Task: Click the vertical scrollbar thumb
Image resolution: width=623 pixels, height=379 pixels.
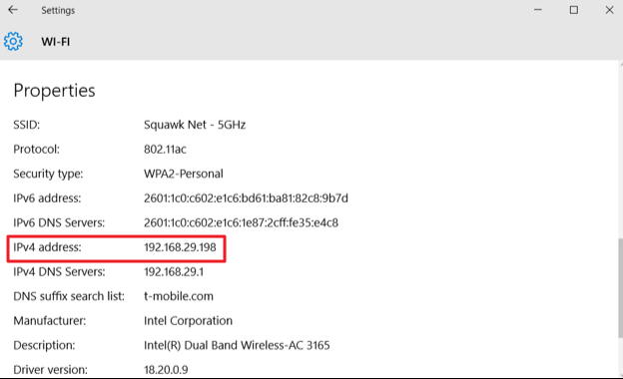Action: 620,288
